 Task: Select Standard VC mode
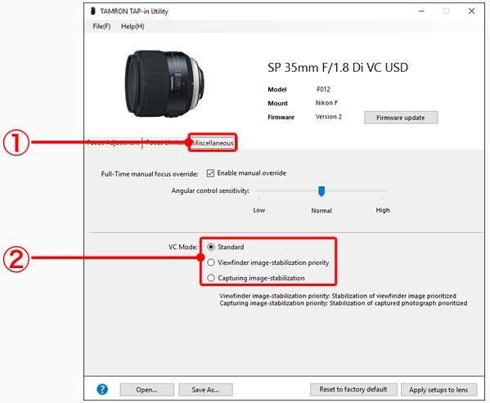click(x=211, y=247)
